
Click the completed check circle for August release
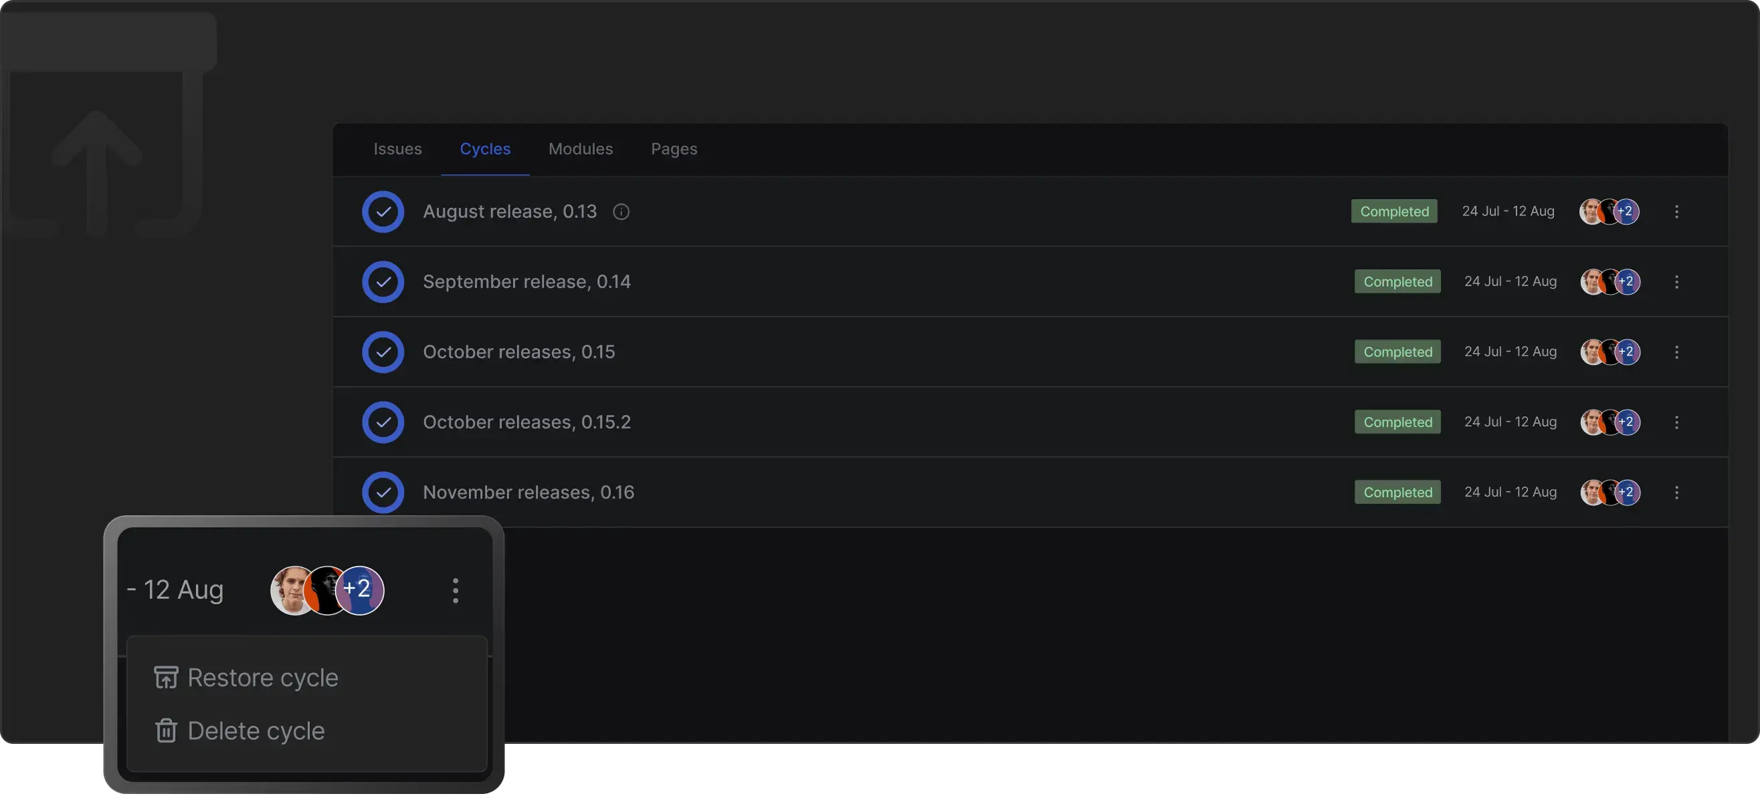(383, 212)
